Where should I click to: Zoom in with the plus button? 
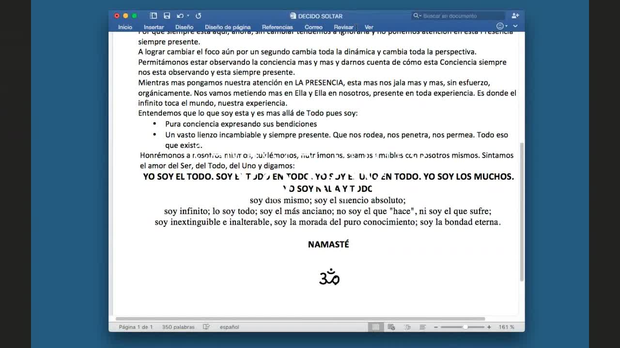[x=489, y=327]
